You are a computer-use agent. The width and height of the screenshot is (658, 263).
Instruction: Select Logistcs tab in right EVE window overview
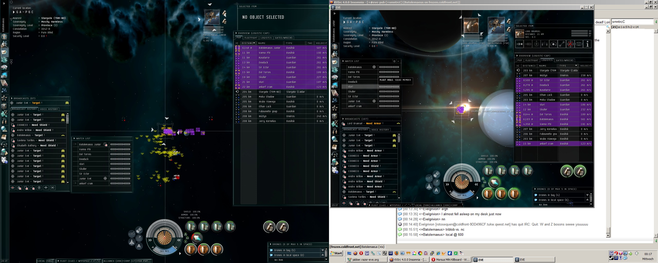tap(547, 60)
